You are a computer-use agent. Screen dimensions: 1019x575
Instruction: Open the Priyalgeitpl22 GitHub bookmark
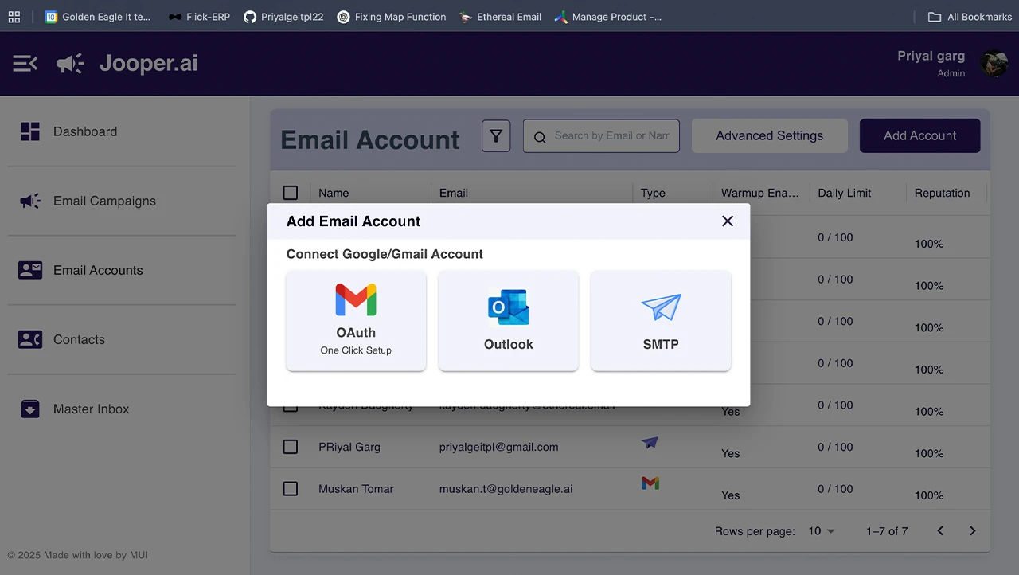point(283,17)
